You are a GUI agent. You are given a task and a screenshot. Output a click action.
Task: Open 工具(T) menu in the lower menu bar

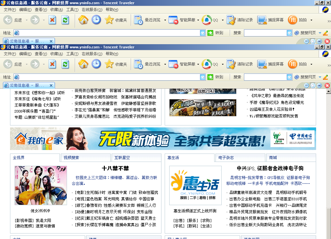pos(72,54)
